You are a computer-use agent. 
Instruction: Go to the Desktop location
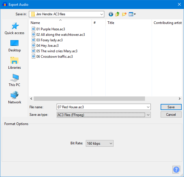tap(14, 46)
